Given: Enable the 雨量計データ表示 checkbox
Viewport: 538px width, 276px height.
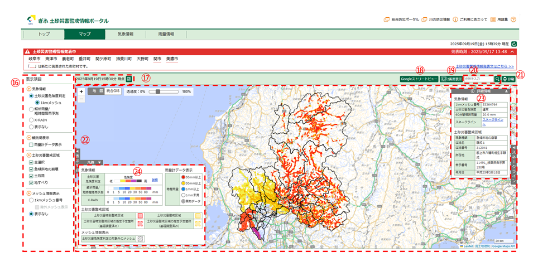Looking at the screenshot, I should (x=32, y=144).
